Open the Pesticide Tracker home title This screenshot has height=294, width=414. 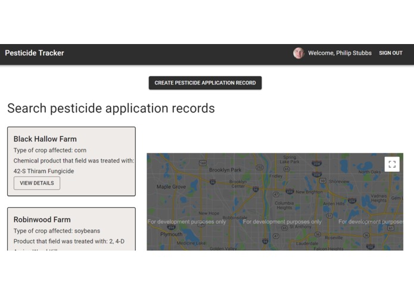tap(35, 53)
